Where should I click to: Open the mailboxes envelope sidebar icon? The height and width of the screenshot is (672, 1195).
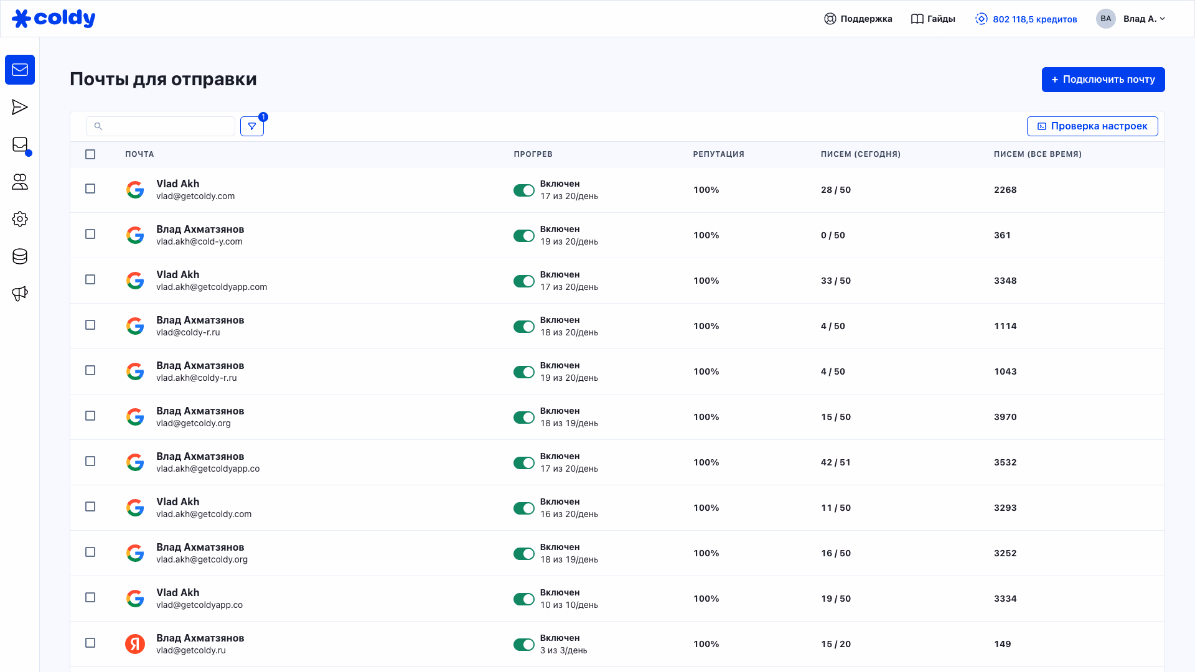pos(20,70)
